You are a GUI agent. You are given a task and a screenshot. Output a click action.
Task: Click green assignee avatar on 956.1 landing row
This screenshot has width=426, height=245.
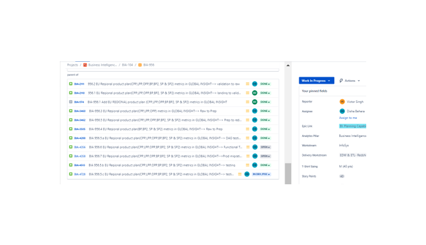255,93
